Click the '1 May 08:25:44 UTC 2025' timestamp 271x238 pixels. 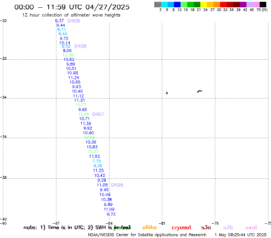pyautogui.click(x=241, y=235)
